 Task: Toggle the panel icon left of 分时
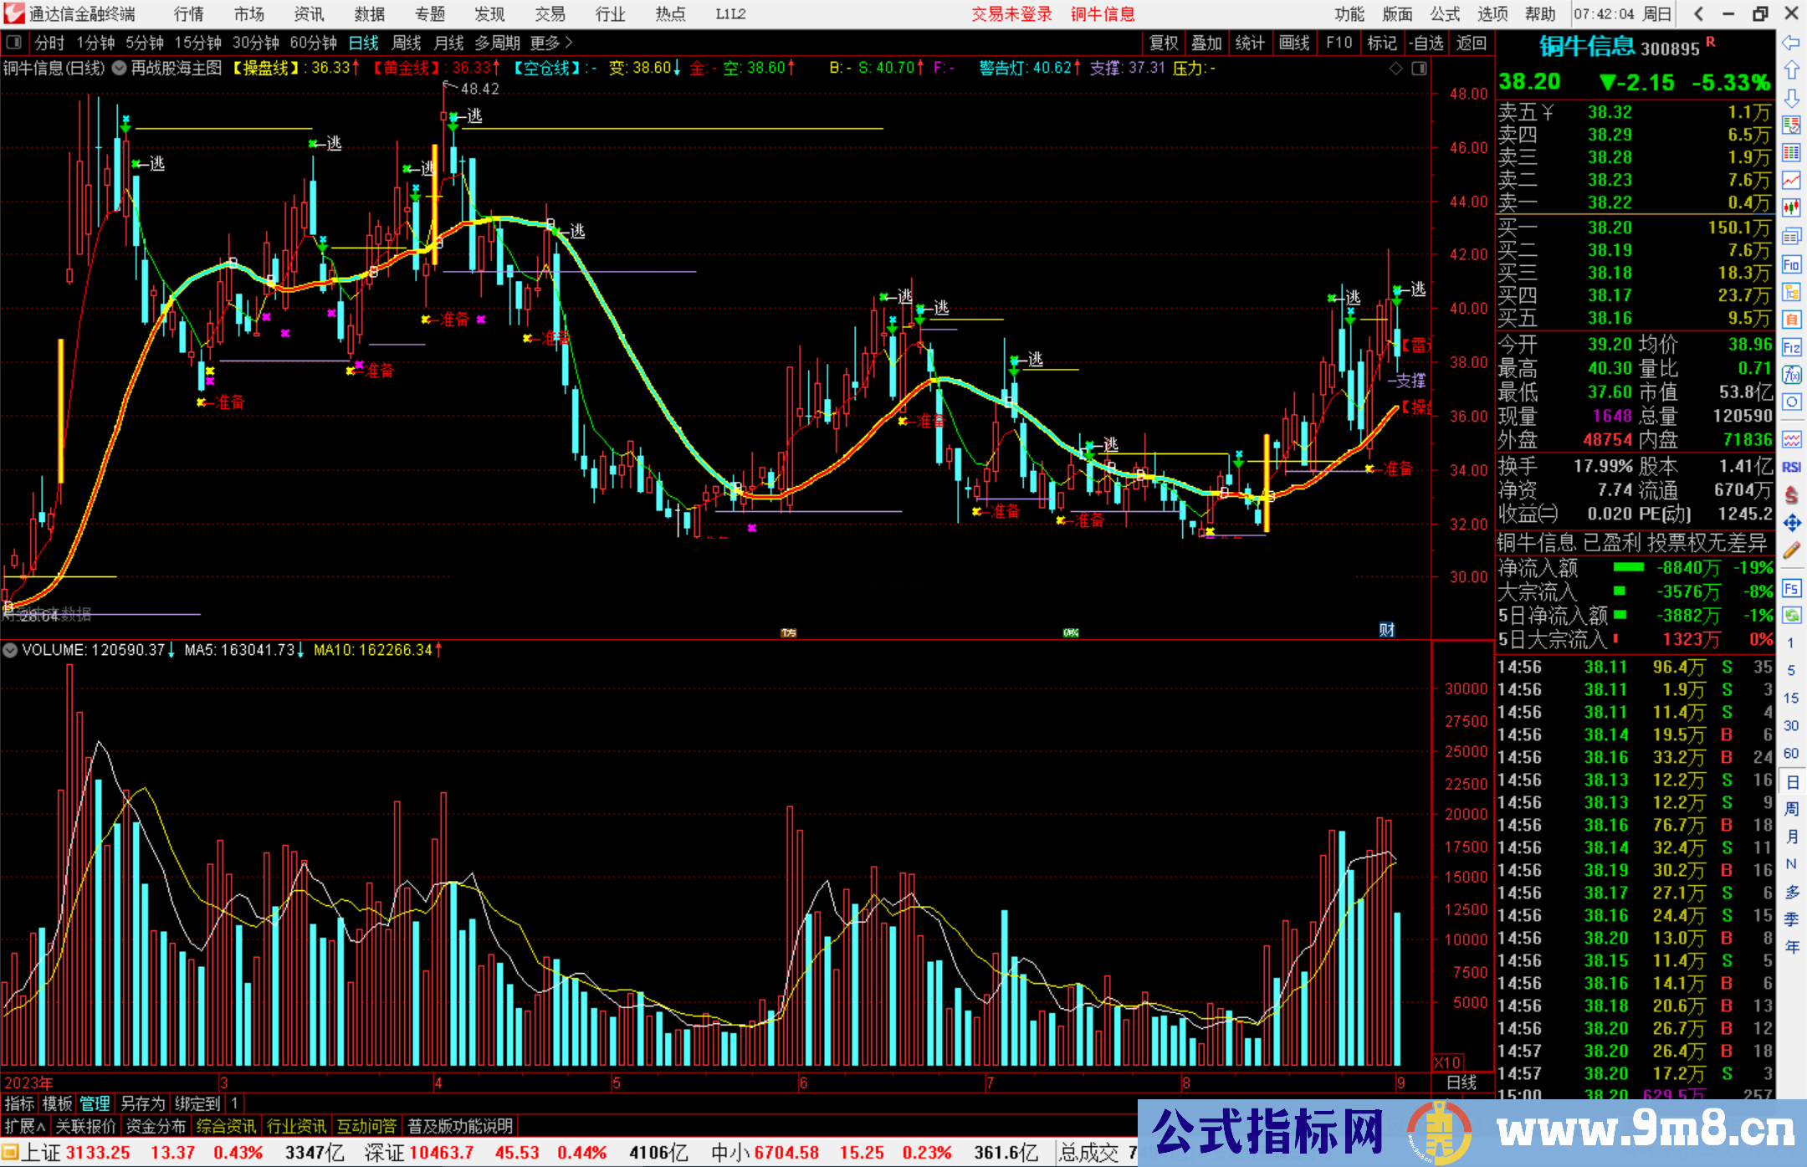[x=13, y=42]
